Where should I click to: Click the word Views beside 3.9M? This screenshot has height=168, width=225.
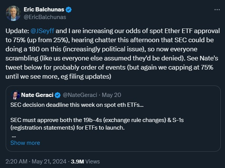[92, 162]
